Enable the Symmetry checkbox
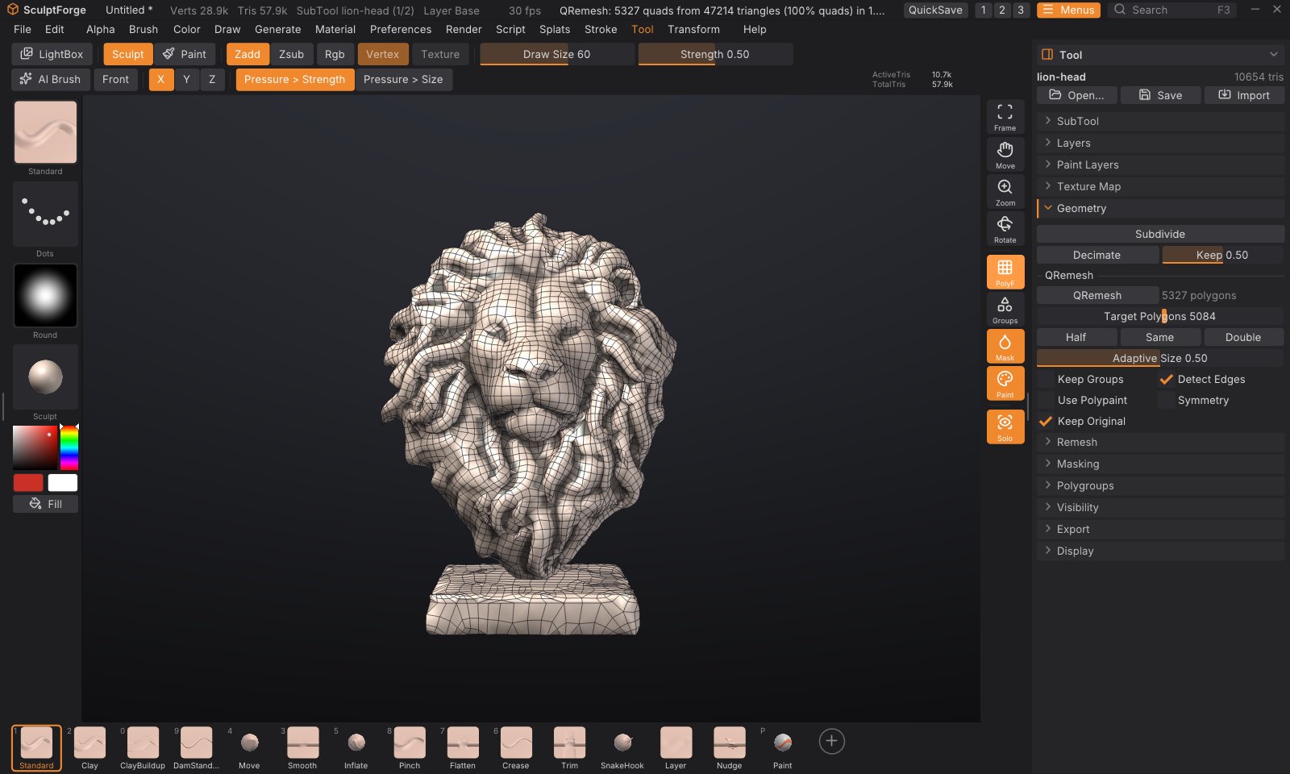 point(1195,400)
